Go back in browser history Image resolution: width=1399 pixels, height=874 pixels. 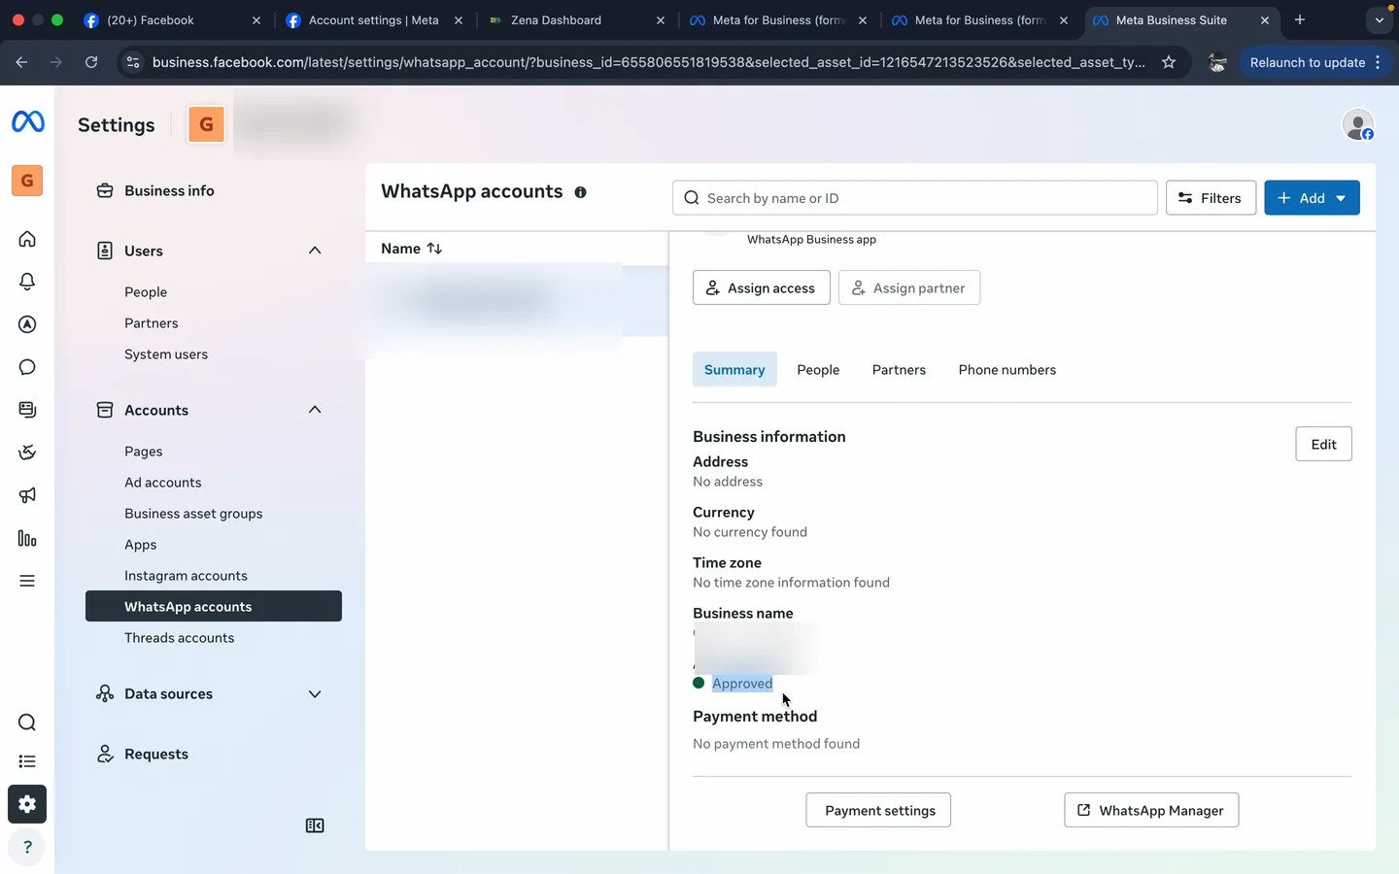click(21, 62)
